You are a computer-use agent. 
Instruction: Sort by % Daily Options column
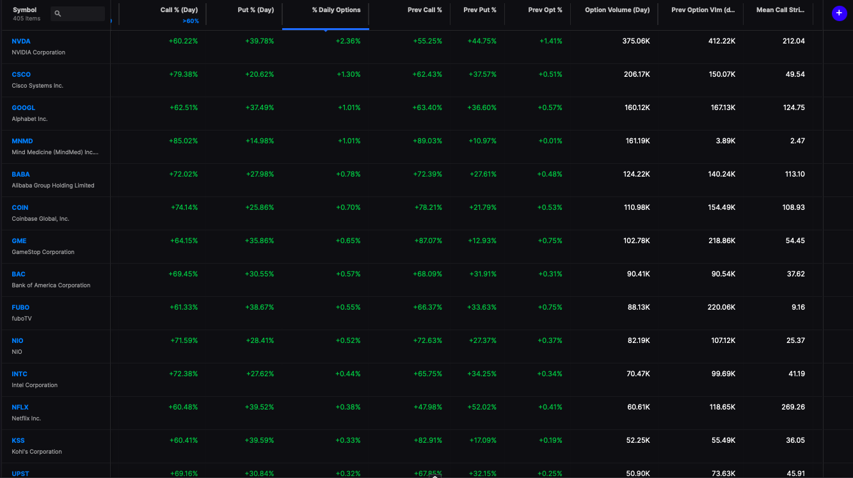coord(336,10)
